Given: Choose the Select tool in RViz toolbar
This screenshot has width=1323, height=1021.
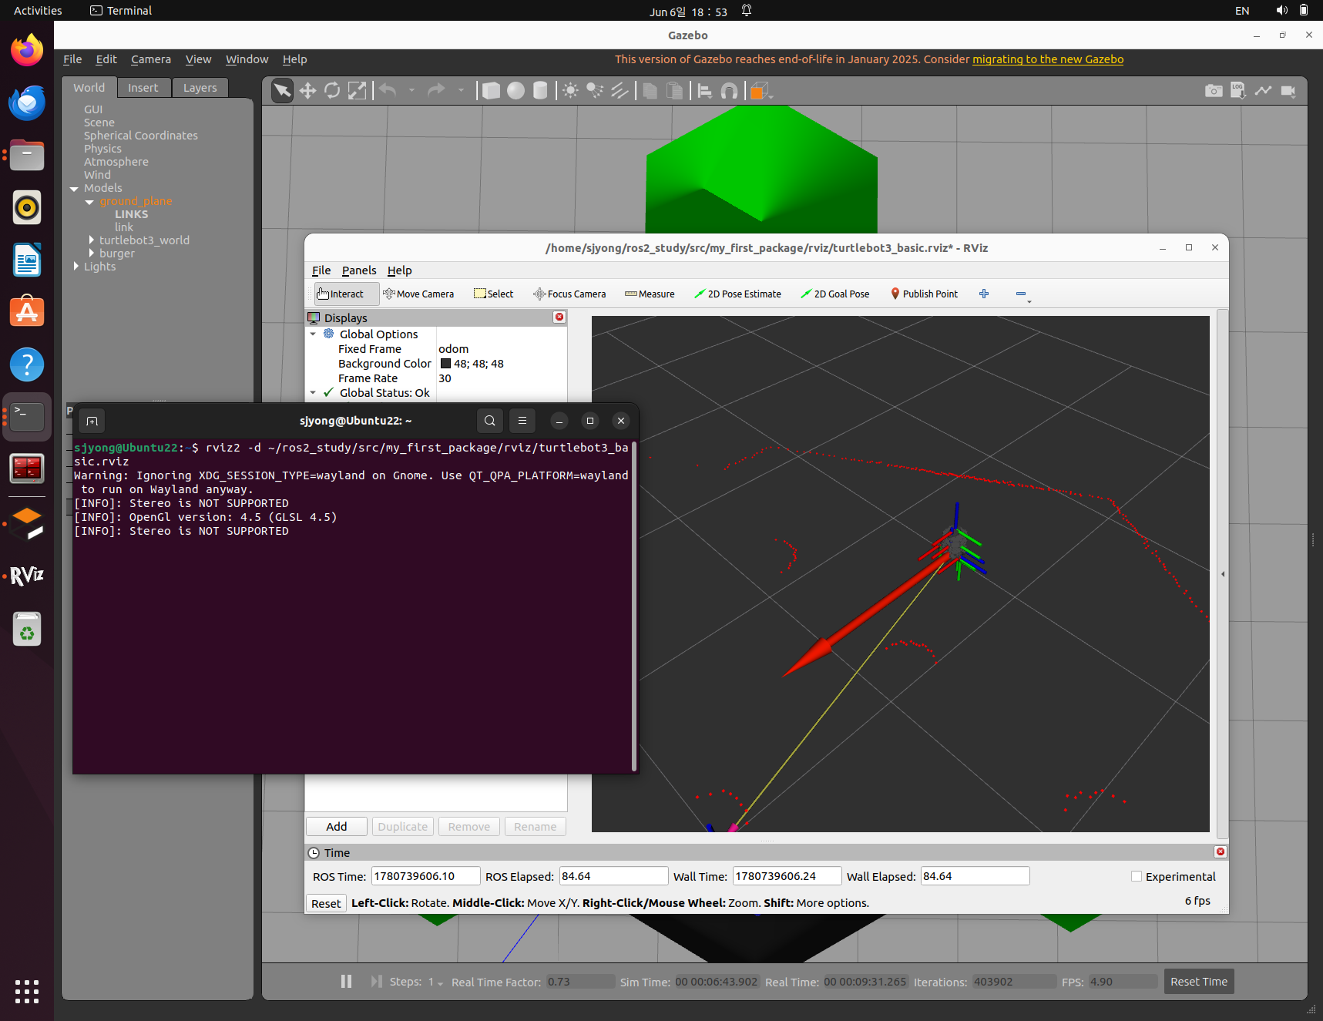Looking at the screenshot, I should click(493, 294).
